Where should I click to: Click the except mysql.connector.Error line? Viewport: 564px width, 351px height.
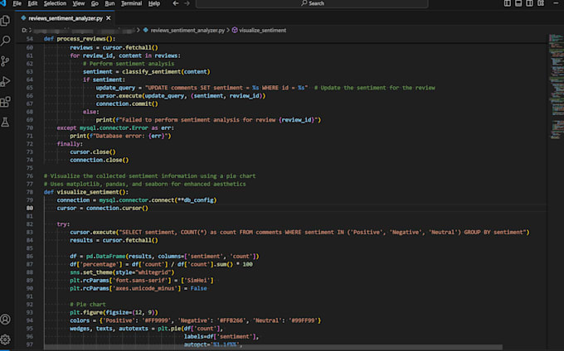pyautogui.click(x=115, y=128)
